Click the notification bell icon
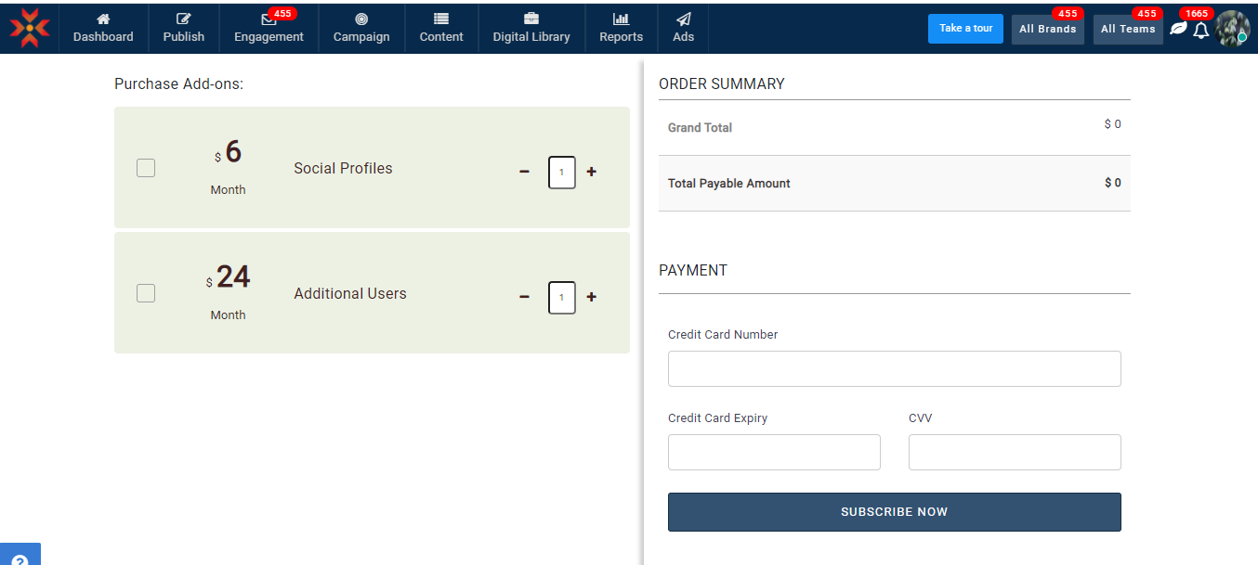 coord(1201,31)
